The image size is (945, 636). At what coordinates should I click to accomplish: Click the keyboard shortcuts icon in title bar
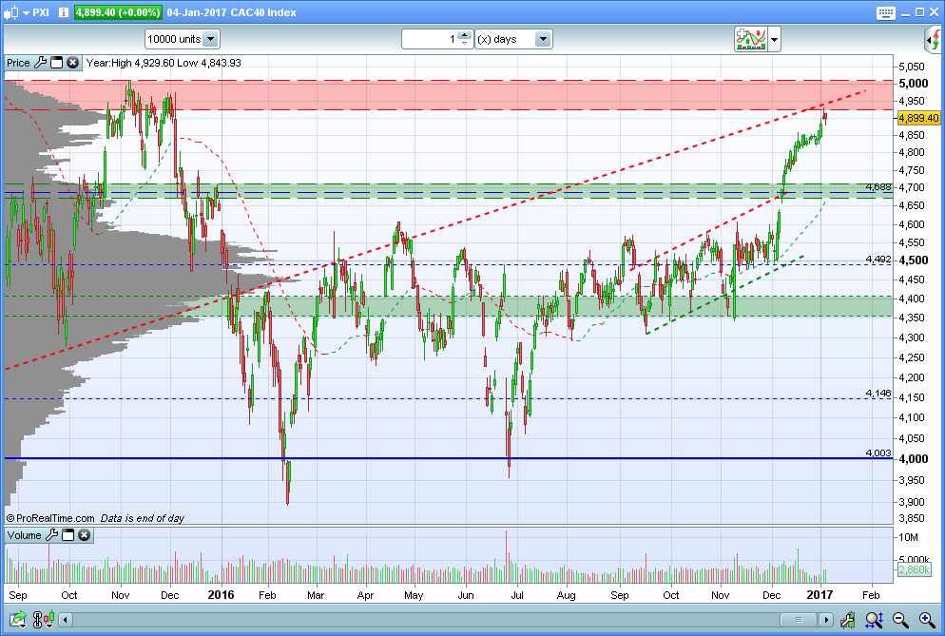click(x=885, y=12)
